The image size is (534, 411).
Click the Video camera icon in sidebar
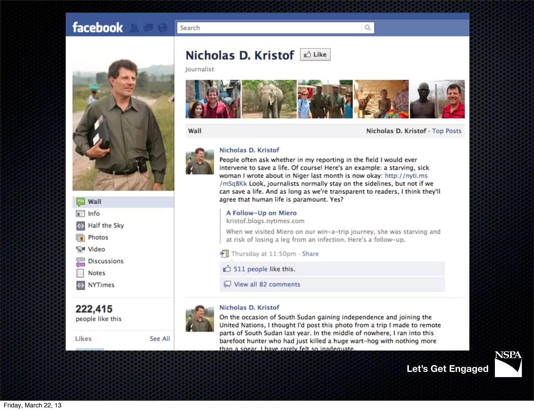point(80,249)
